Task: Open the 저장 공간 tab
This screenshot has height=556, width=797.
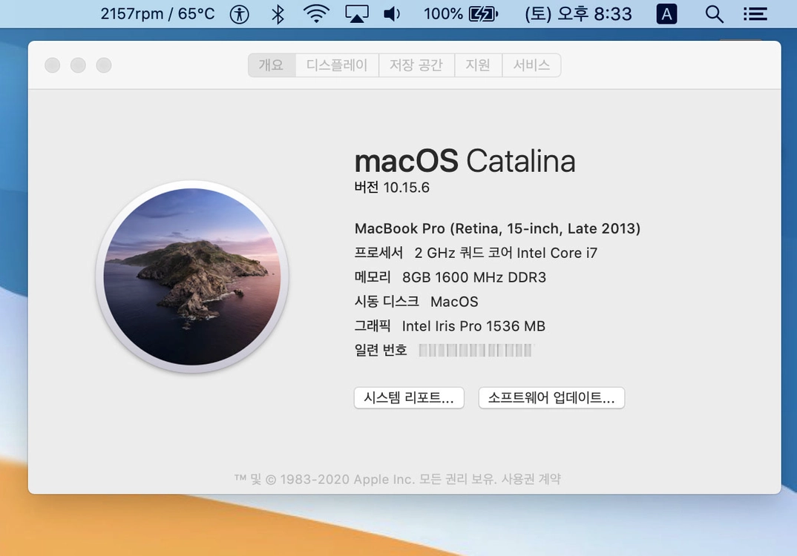Action: coord(416,65)
